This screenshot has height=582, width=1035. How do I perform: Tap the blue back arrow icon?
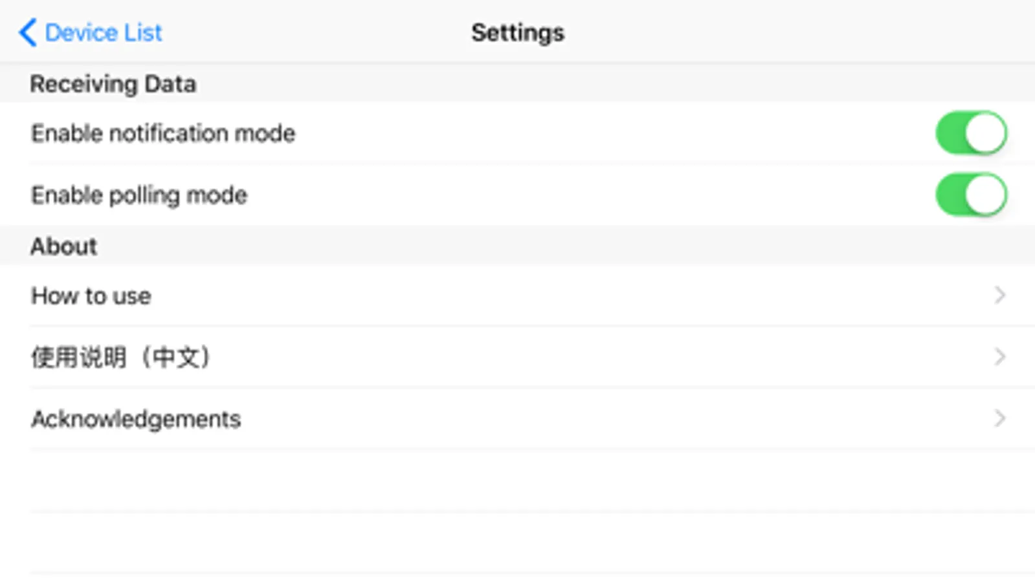(27, 32)
